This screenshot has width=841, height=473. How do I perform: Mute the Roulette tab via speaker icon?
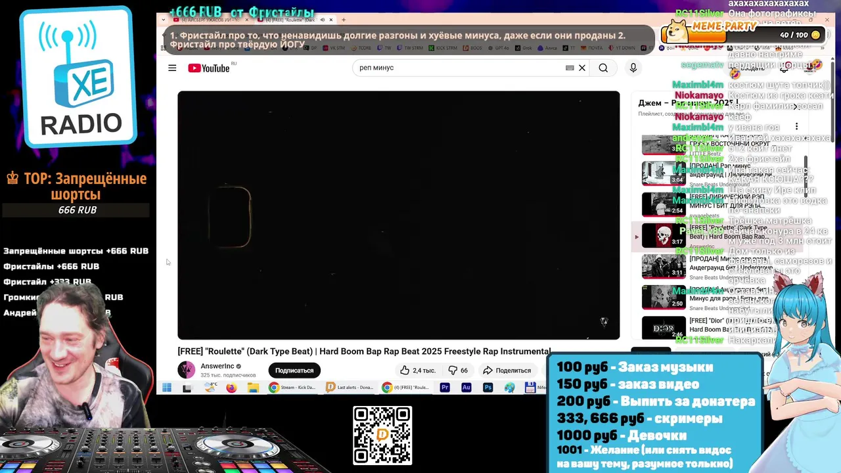point(322,20)
